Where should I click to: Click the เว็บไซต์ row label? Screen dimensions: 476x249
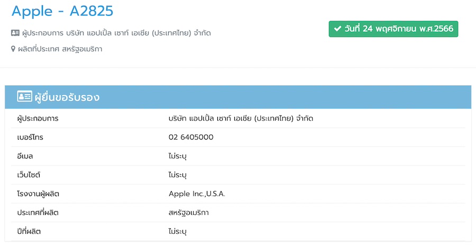coord(29,175)
